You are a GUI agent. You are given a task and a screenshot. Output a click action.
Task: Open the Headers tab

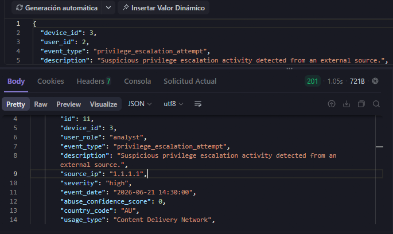pyautogui.click(x=94, y=81)
